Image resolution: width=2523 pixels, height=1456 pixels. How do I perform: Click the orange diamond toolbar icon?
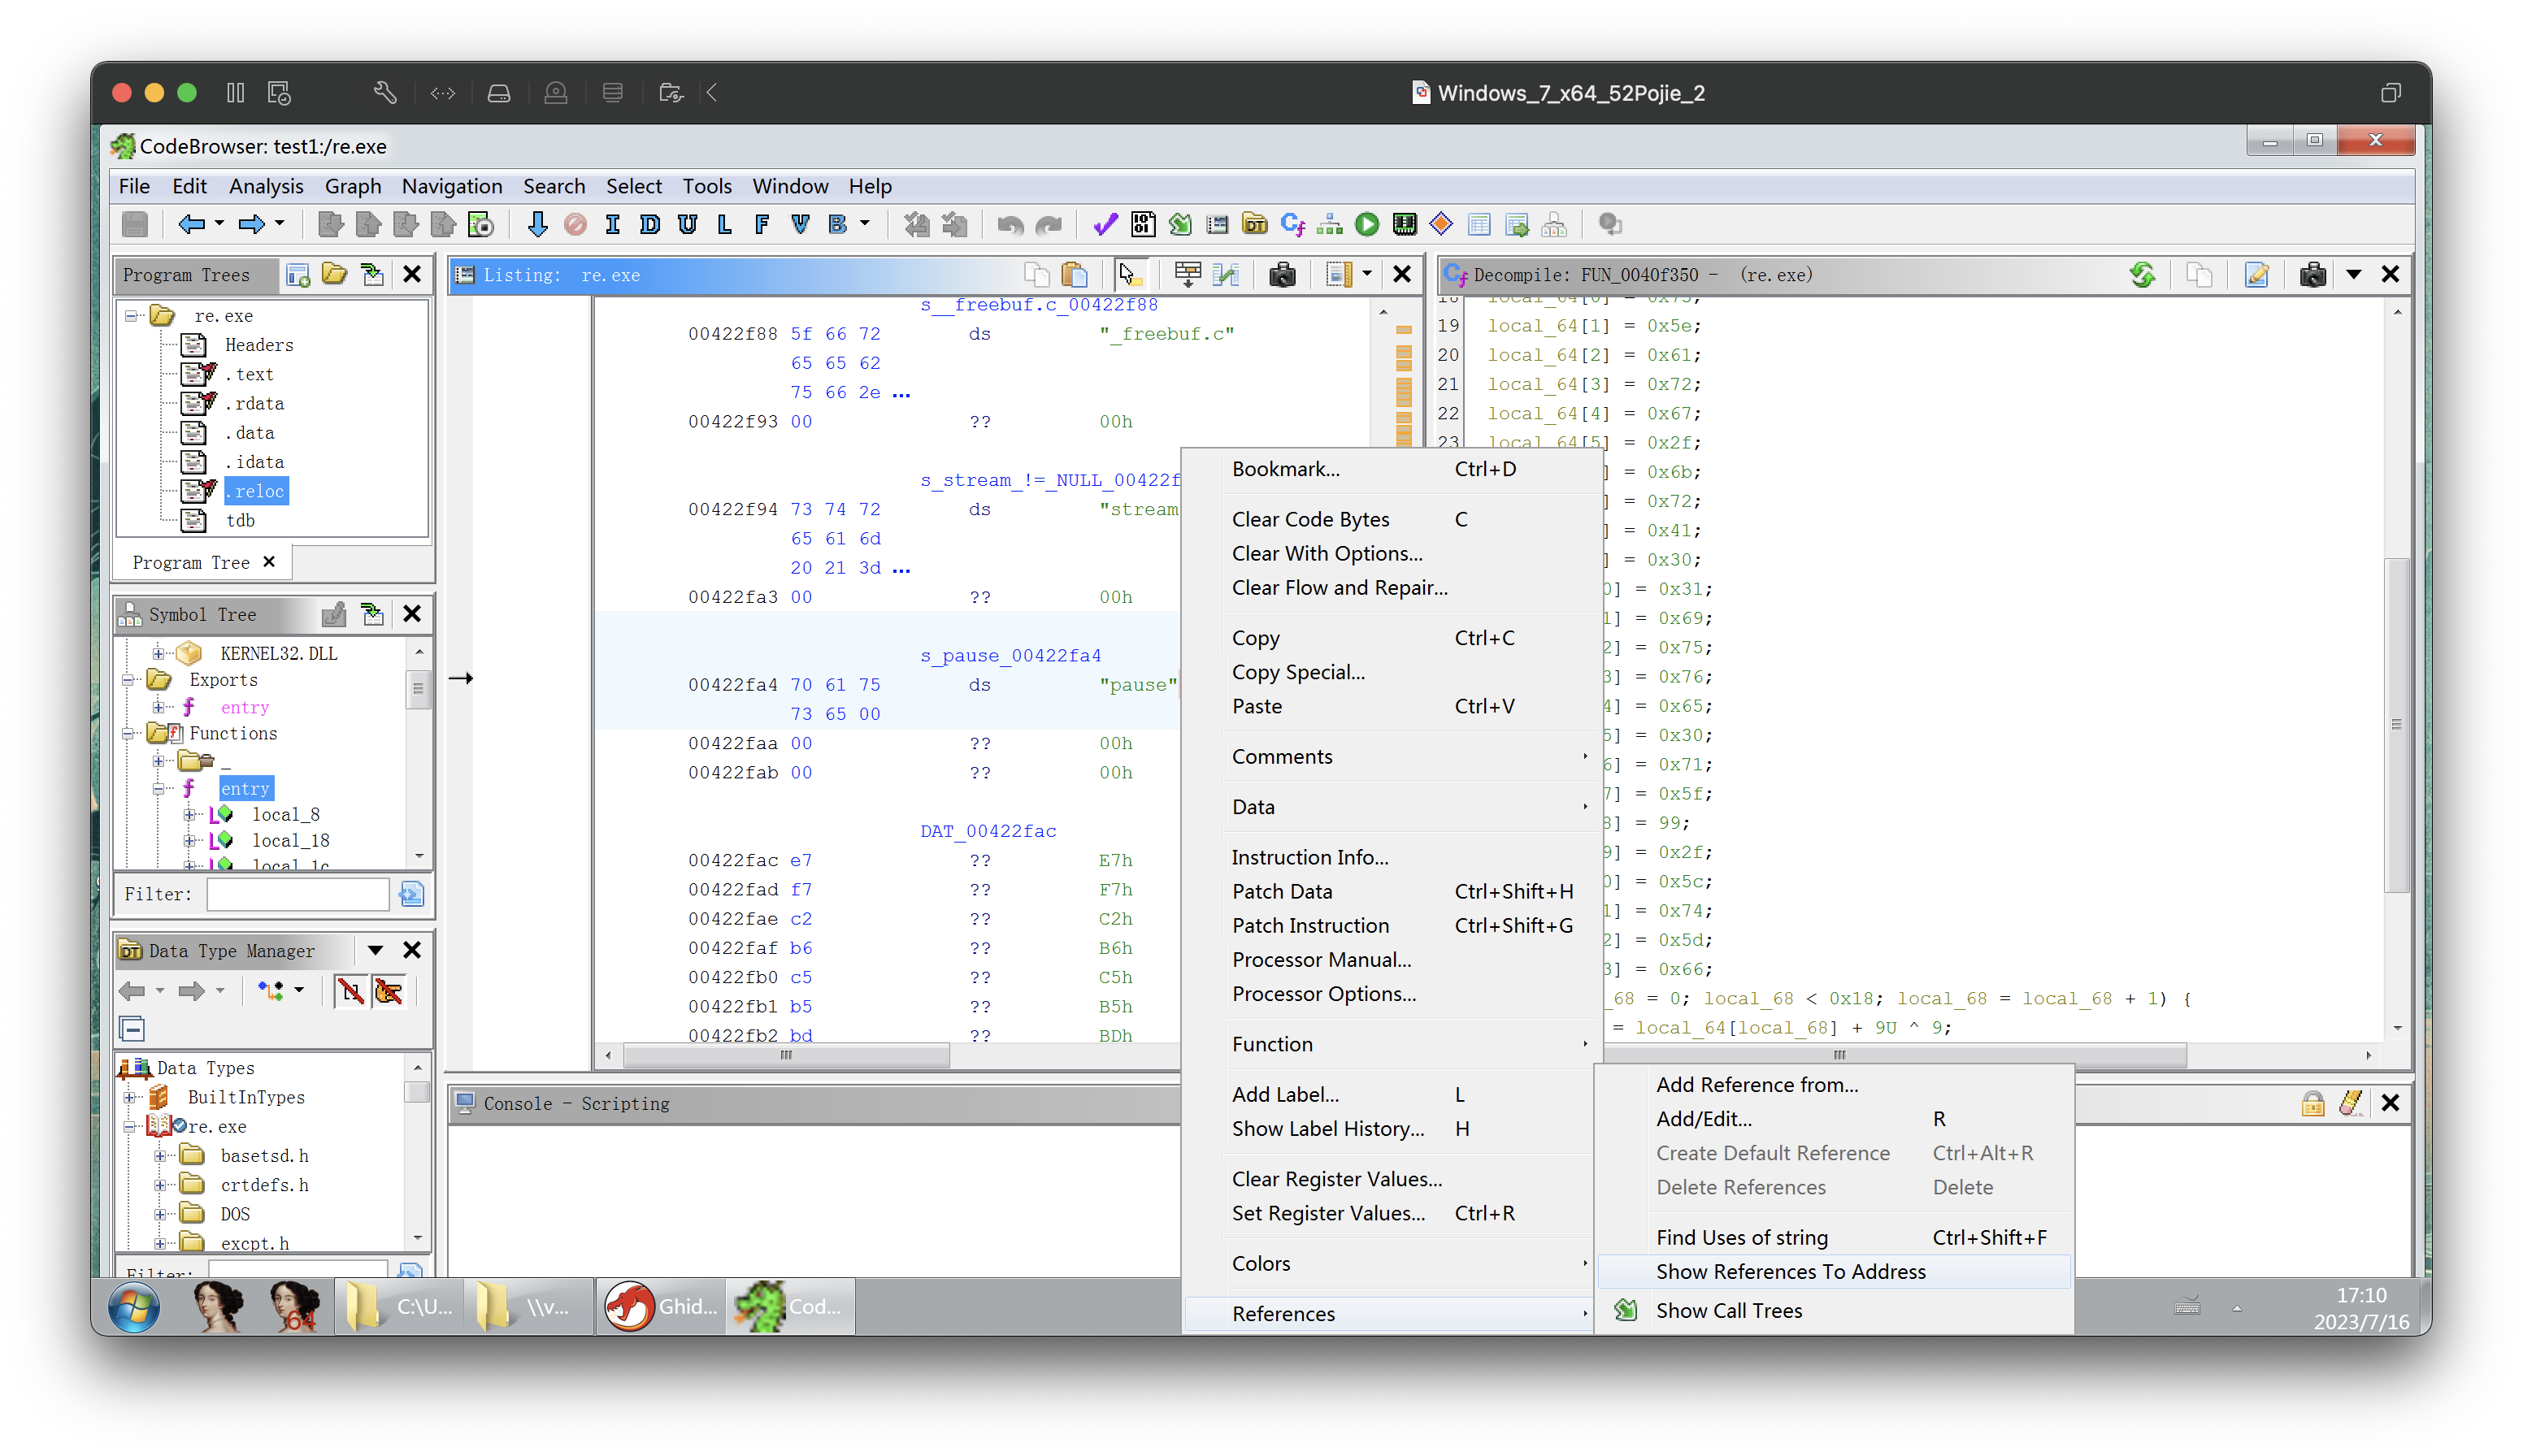tap(1442, 225)
